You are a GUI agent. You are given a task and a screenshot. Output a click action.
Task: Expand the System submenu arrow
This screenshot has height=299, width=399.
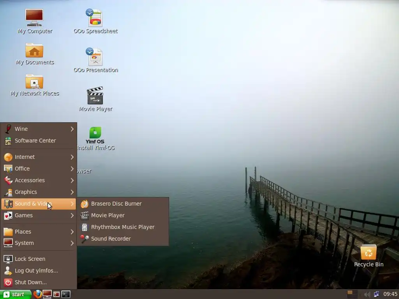tap(72, 243)
